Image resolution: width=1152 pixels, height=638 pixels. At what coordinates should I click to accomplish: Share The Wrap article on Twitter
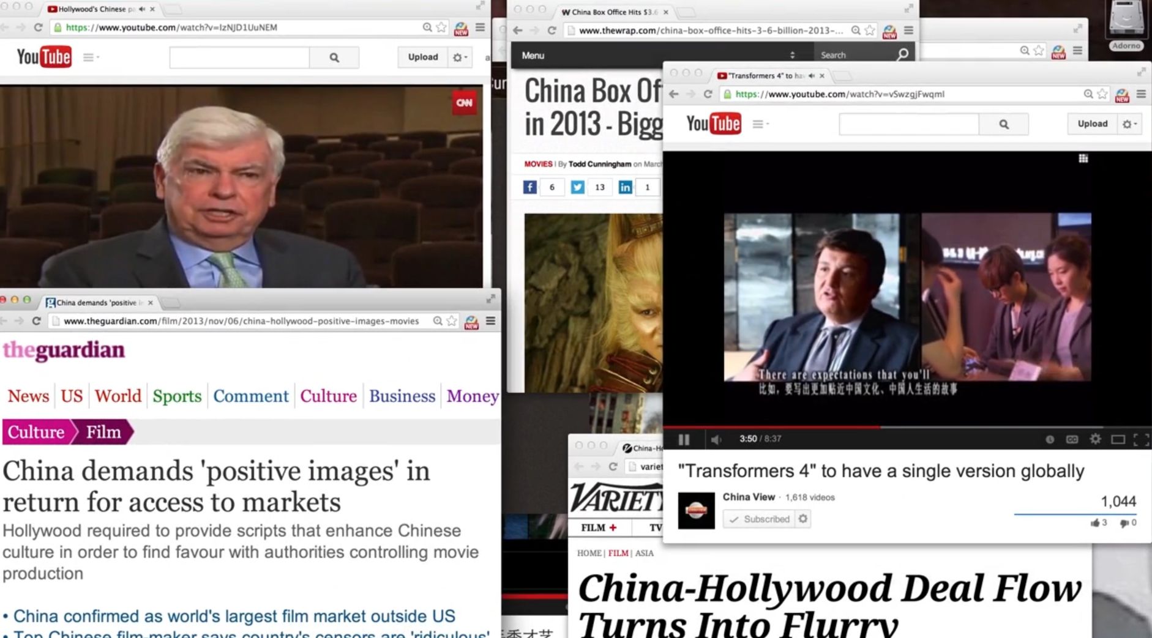(577, 187)
